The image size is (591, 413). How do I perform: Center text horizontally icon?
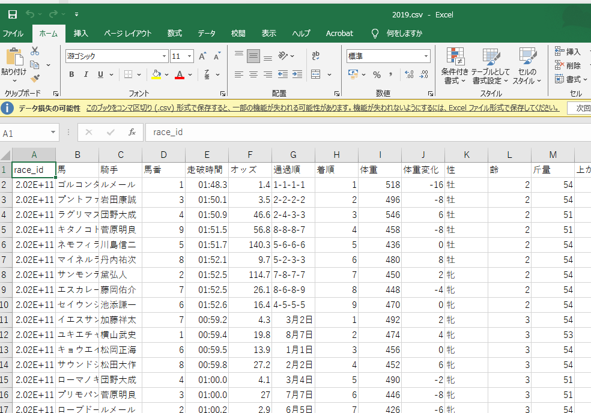(253, 74)
